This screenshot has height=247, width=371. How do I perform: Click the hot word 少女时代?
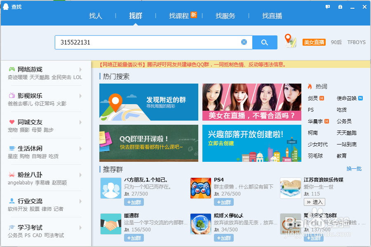(x=318, y=144)
